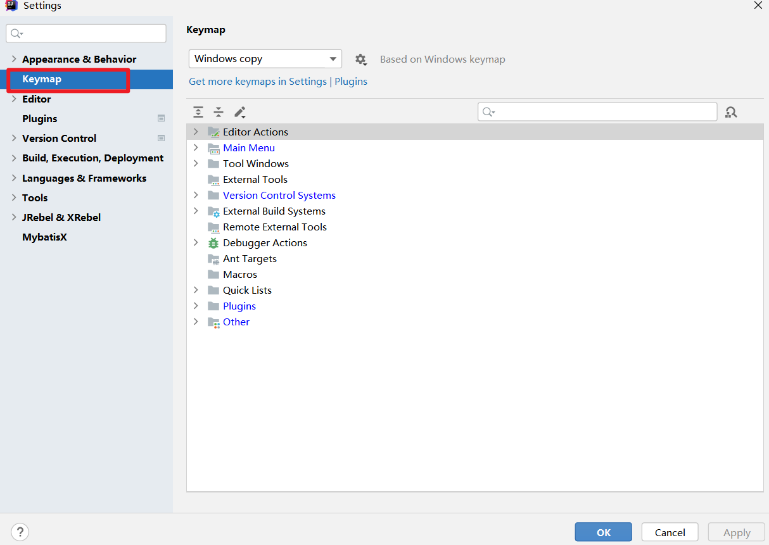Image resolution: width=769 pixels, height=545 pixels.
Task: Click the Debugger Actions bug icon
Action: (213, 243)
